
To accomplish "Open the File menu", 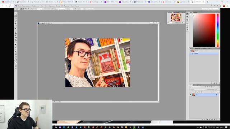I will [19, 6].
